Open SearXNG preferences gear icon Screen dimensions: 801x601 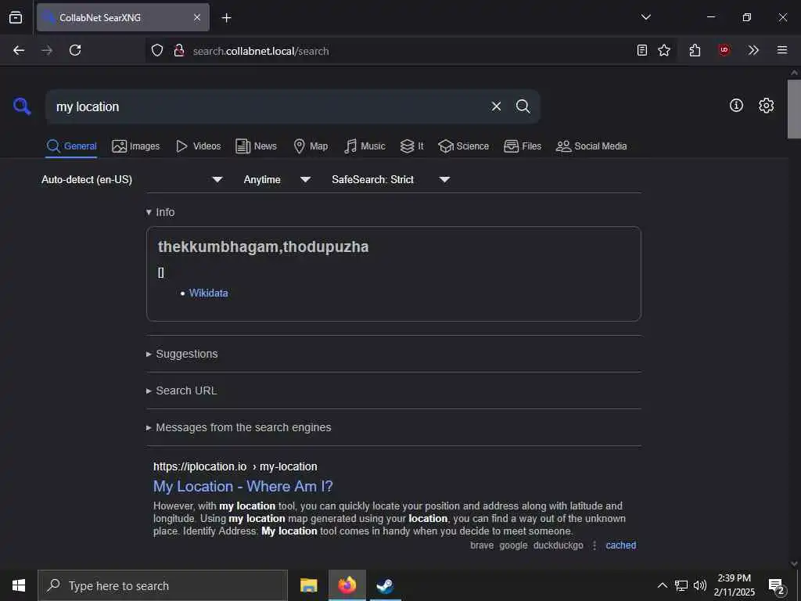point(767,106)
